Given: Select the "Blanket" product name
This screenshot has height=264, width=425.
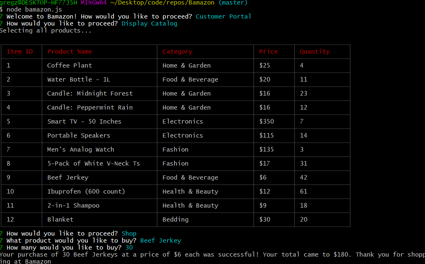Looking at the screenshot, I should click(x=60, y=220).
